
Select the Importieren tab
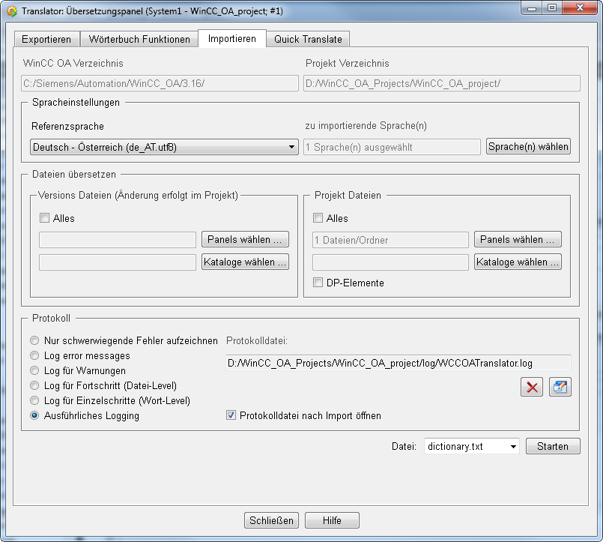coord(232,38)
